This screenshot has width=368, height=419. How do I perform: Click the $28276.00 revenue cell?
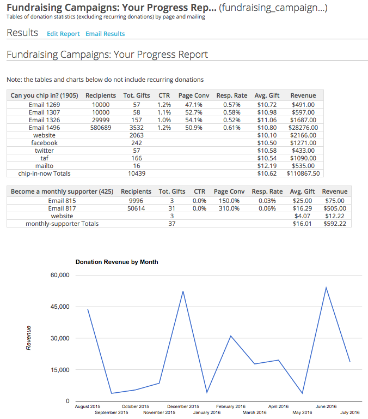coord(303,128)
